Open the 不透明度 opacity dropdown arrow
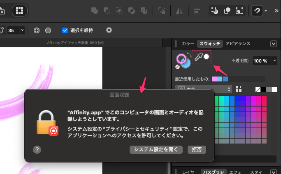This screenshot has height=174, width=281. pyautogui.click(x=274, y=60)
